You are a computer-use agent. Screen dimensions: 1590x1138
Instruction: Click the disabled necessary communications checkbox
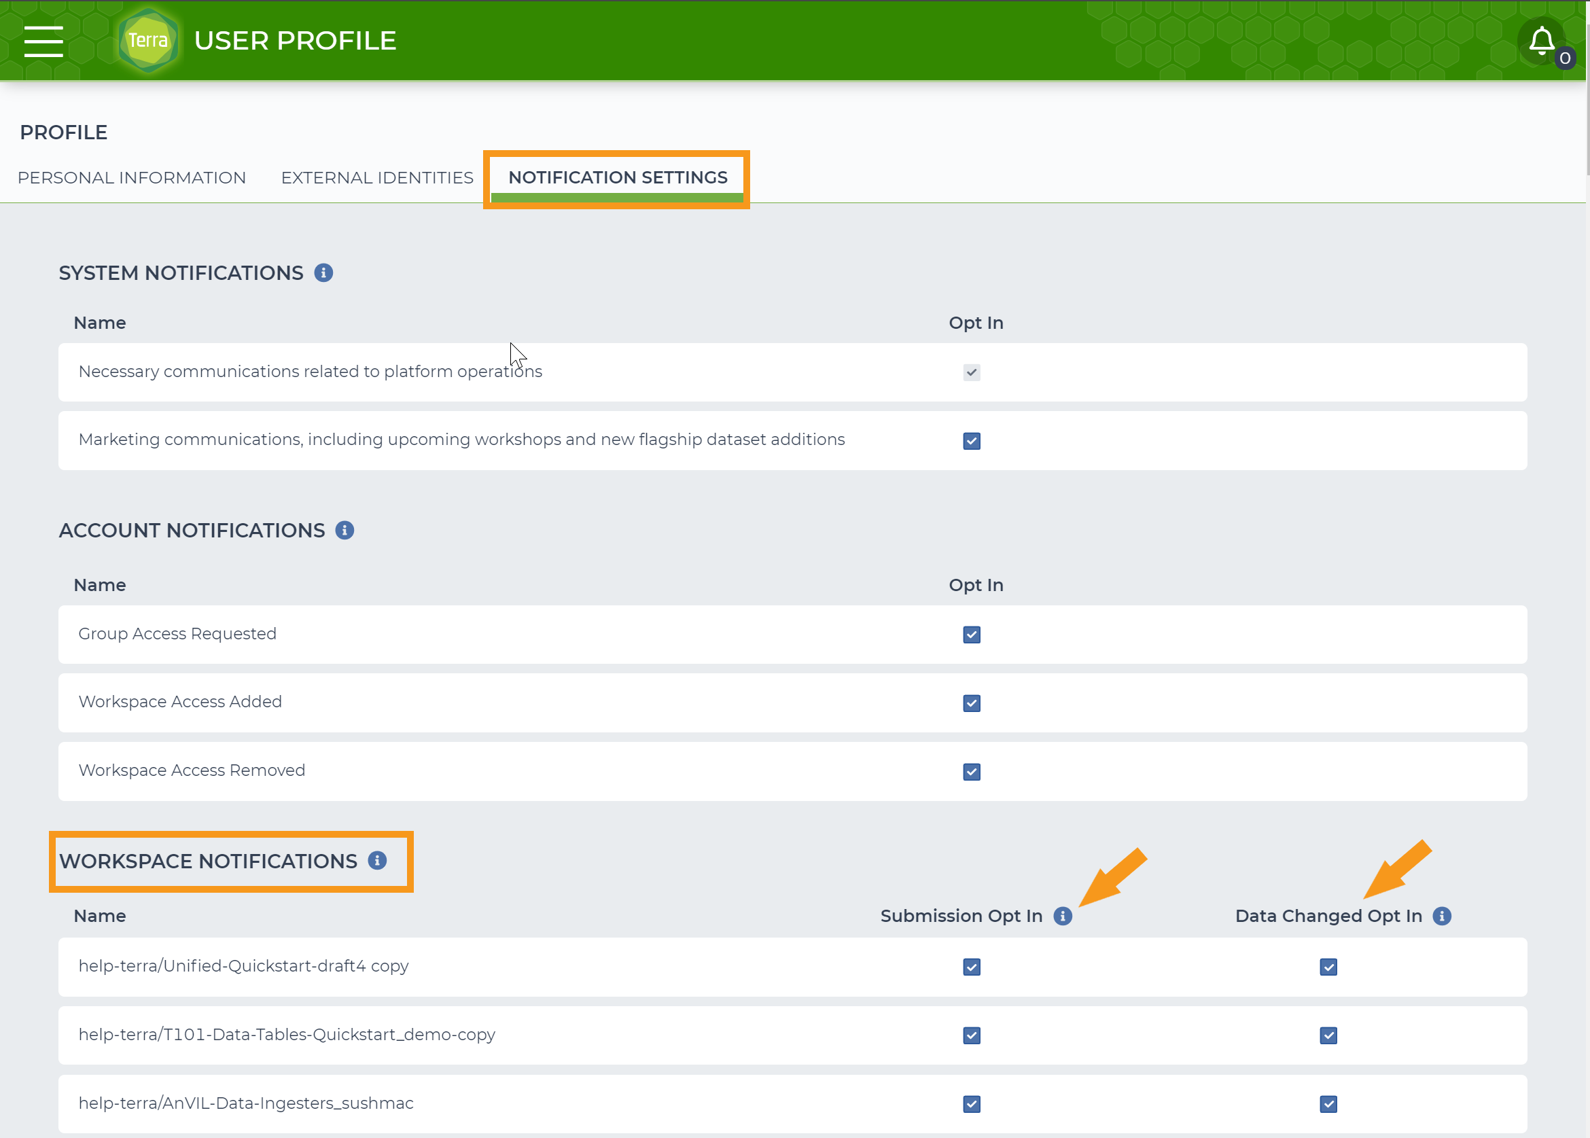pyautogui.click(x=972, y=372)
